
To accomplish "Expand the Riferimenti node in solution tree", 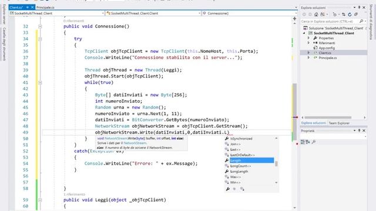I will tap(309, 43).
